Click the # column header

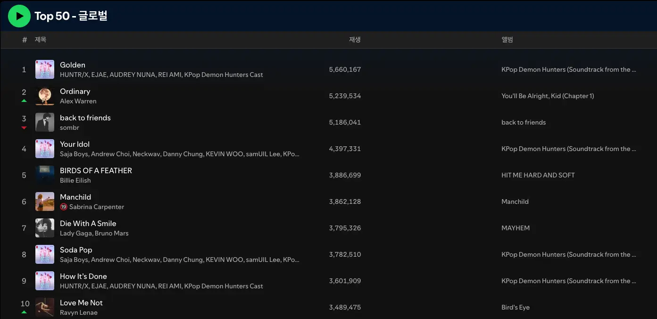[25, 40]
